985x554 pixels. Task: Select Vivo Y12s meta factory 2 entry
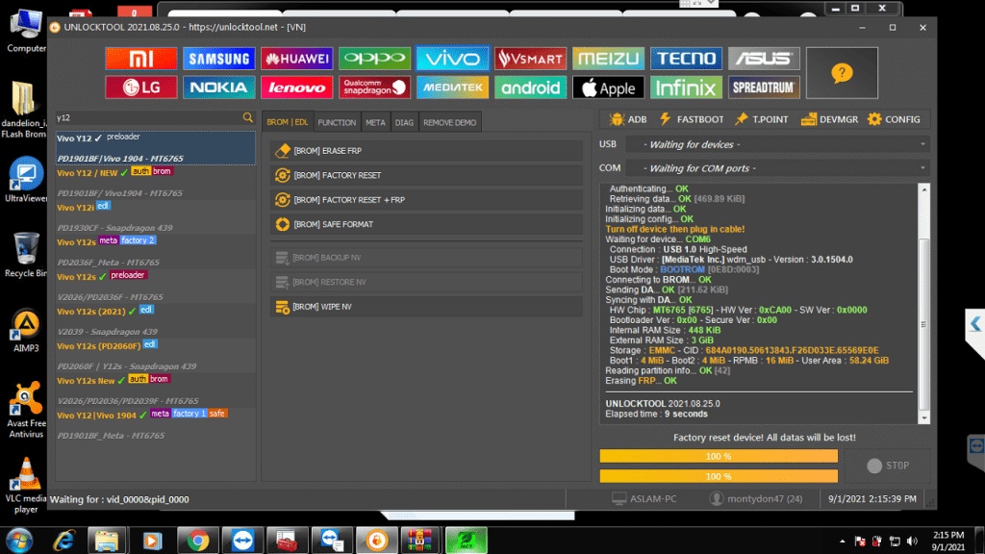(x=155, y=251)
